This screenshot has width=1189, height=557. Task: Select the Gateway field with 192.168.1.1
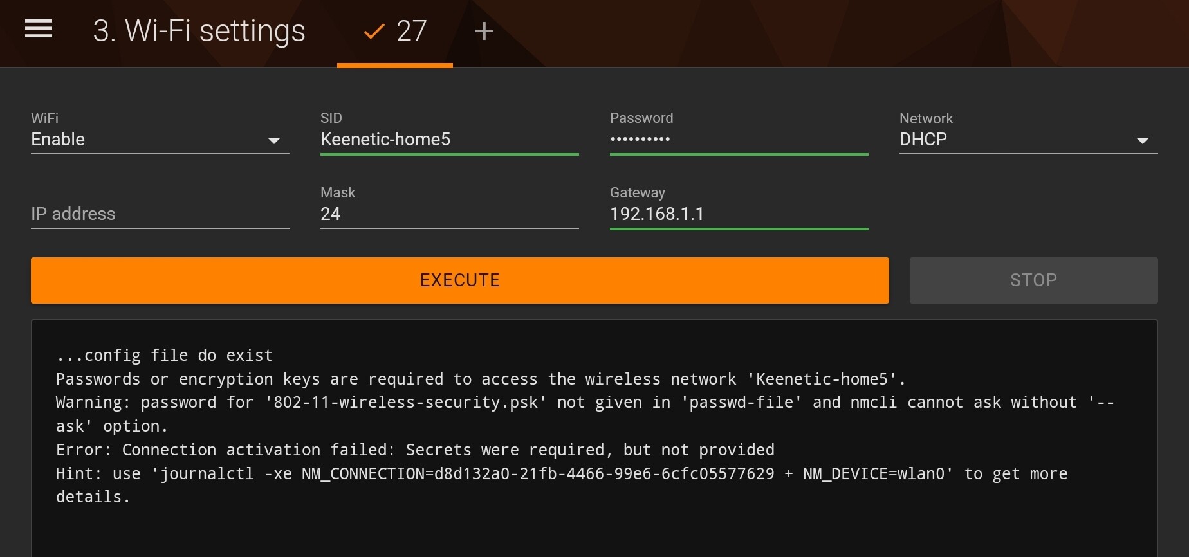(739, 214)
